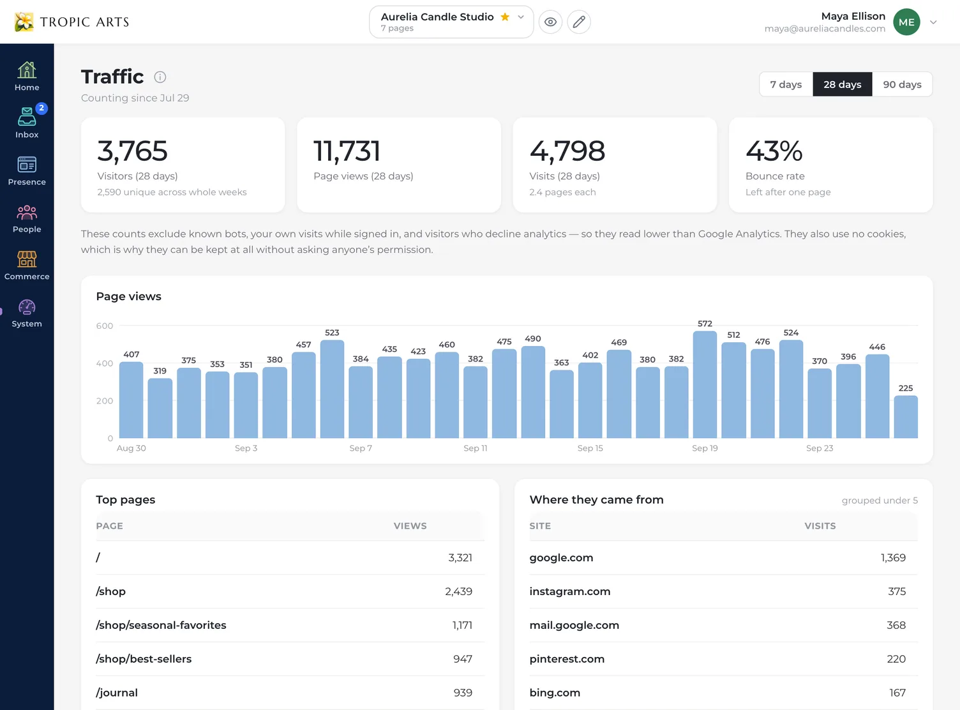Click the star next to Aurelia Candle Studio
Image resolution: width=960 pixels, height=710 pixels.
coord(505,17)
